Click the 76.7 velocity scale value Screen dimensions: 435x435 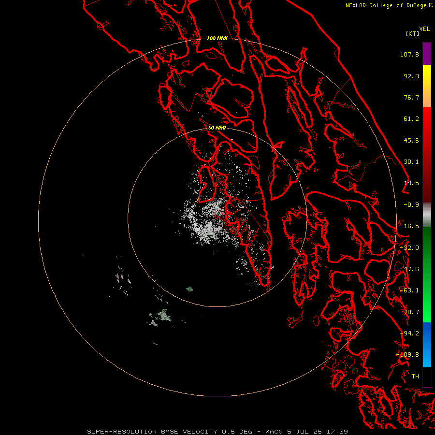[411, 97]
